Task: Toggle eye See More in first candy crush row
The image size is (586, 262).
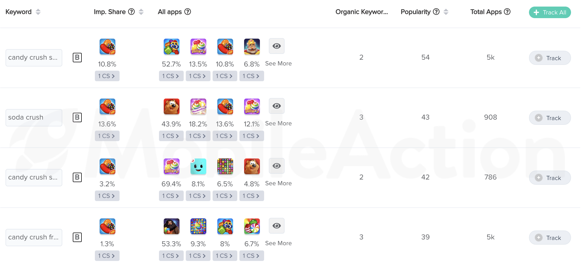Action: [x=277, y=46]
